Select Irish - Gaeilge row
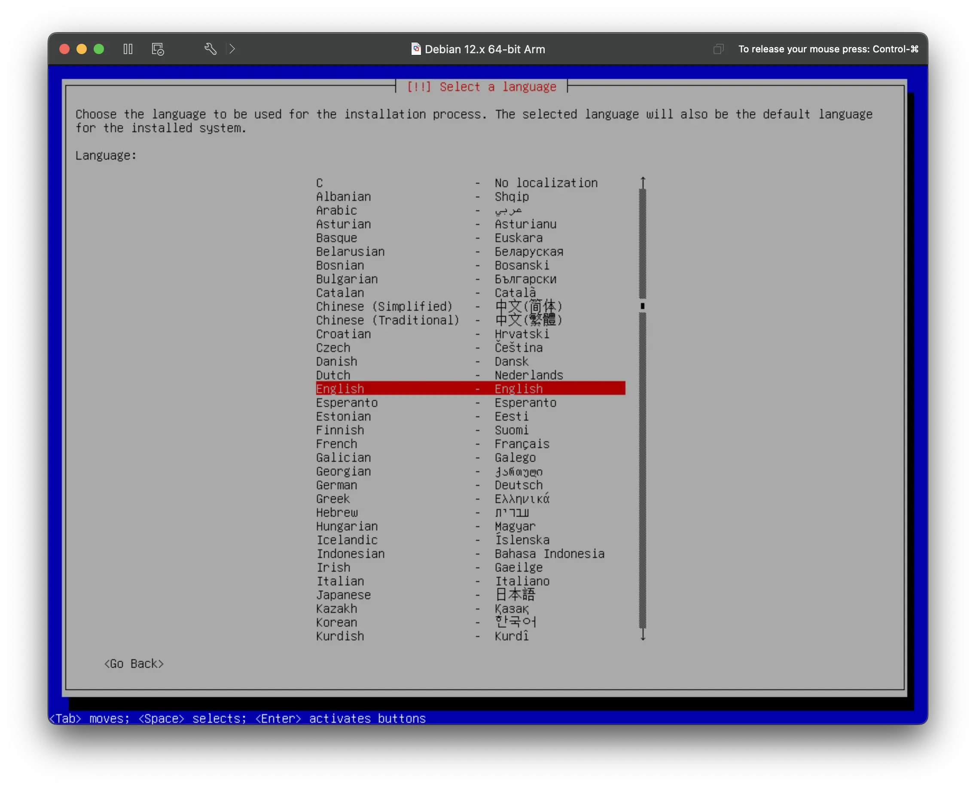This screenshot has width=976, height=788. (471, 567)
